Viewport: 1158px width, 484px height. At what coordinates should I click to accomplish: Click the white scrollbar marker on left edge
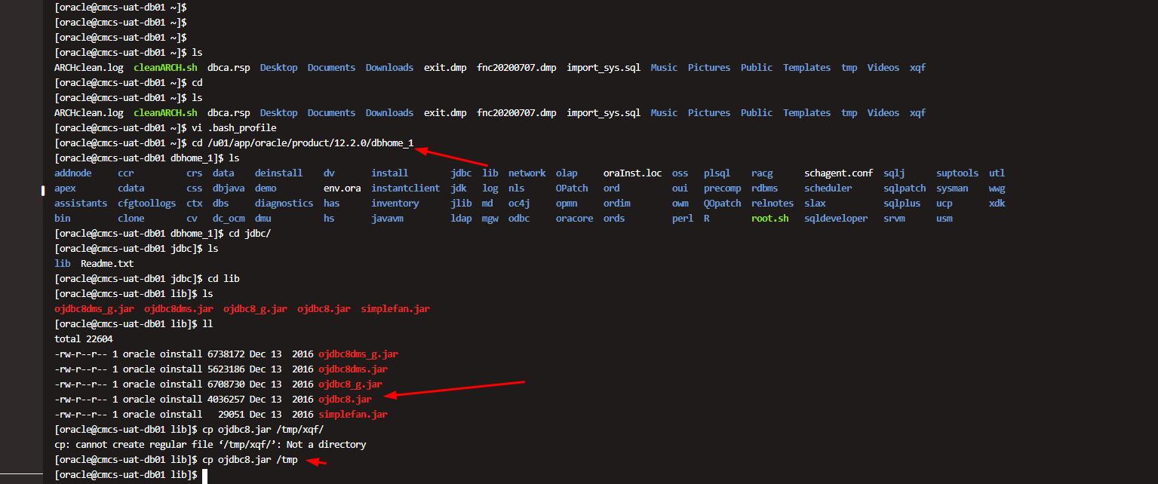pyautogui.click(x=42, y=191)
